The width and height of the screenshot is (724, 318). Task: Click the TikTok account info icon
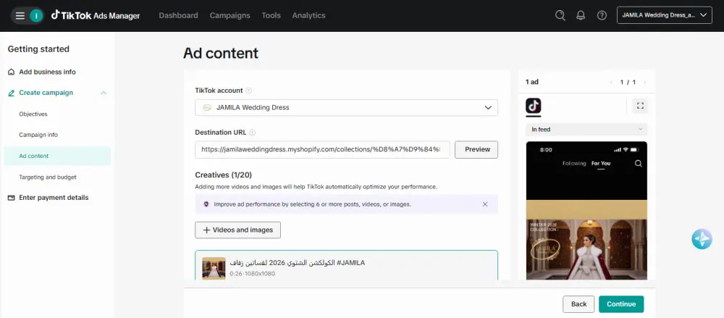tap(249, 91)
